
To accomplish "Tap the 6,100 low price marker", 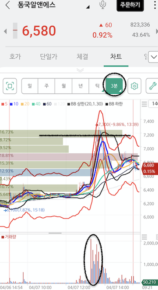I will (24, 210).
